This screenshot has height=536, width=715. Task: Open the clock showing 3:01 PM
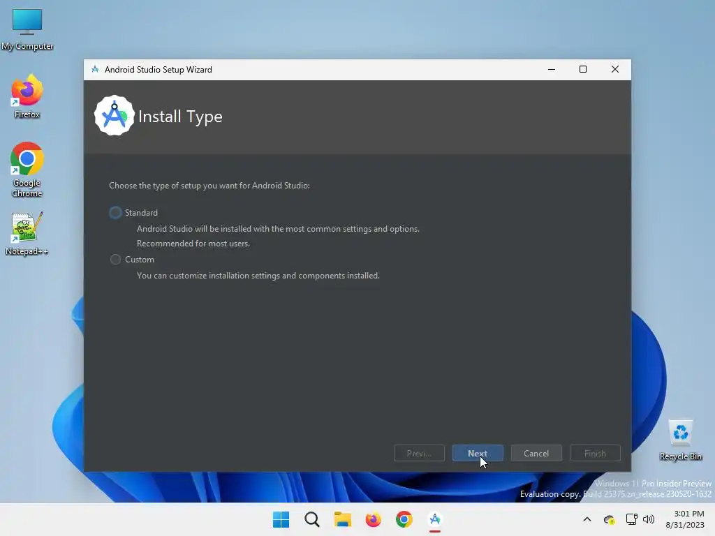point(685,519)
